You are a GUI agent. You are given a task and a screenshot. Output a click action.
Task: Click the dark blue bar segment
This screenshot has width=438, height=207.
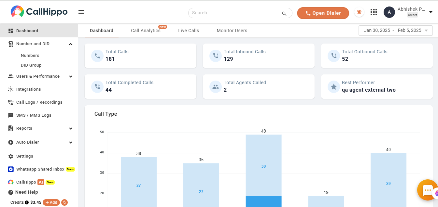[263, 201]
